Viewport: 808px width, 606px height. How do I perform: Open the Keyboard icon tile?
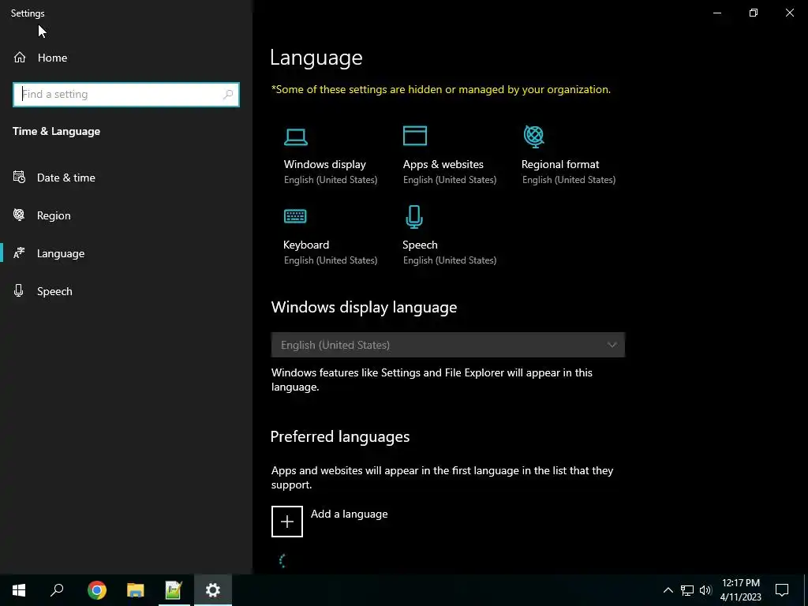pyautogui.click(x=295, y=216)
